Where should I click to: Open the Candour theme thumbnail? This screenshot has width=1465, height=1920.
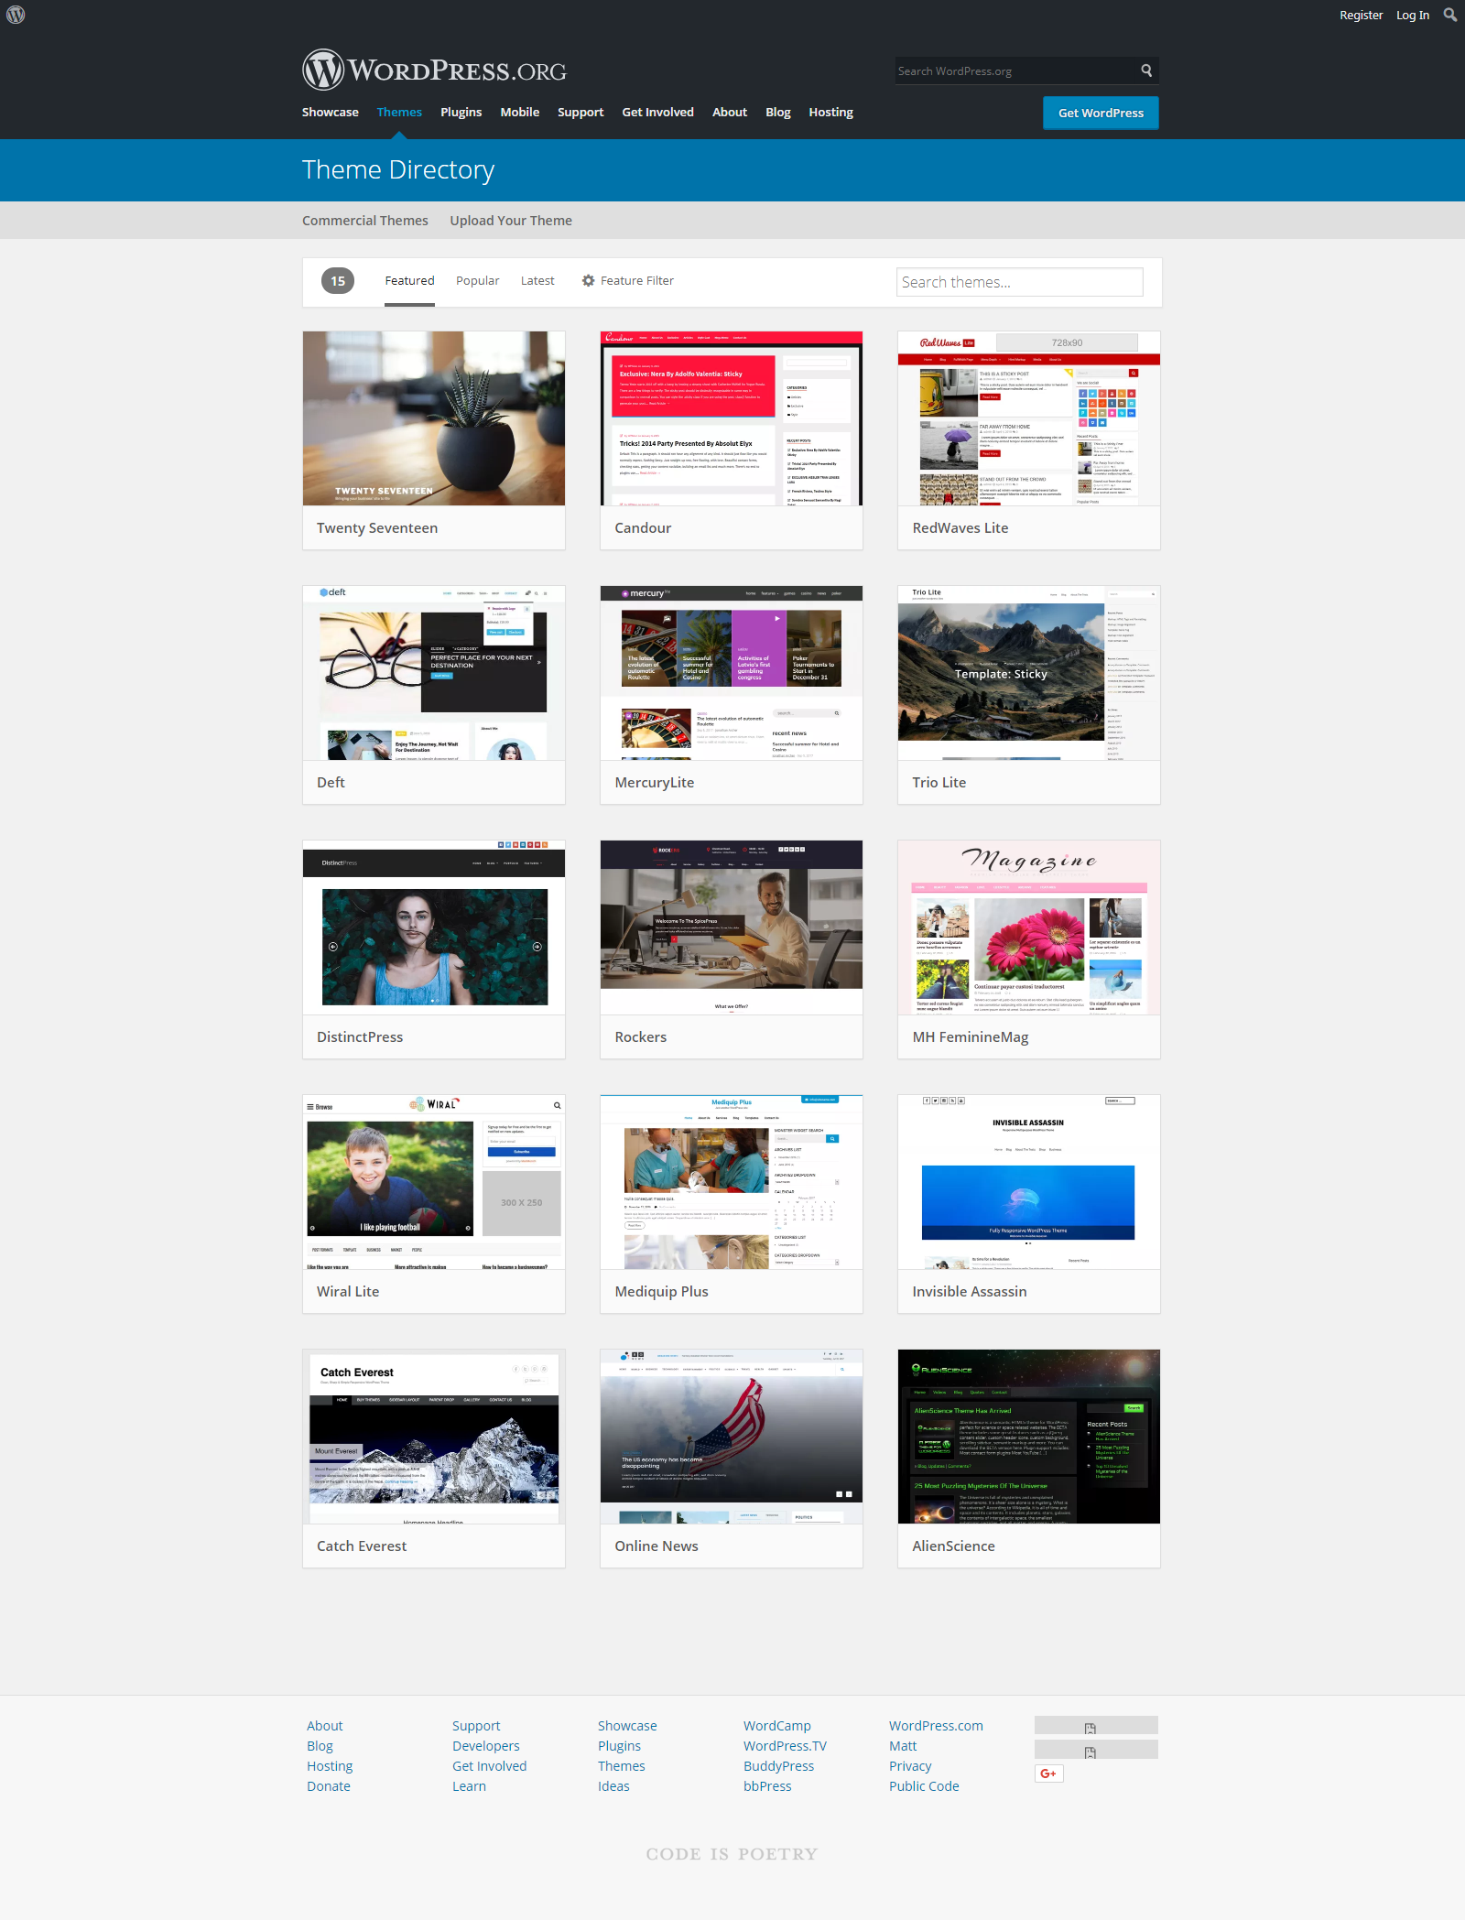pos(732,418)
